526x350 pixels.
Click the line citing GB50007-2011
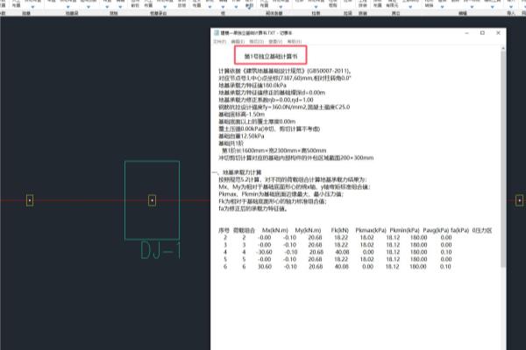tap(285, 71)
